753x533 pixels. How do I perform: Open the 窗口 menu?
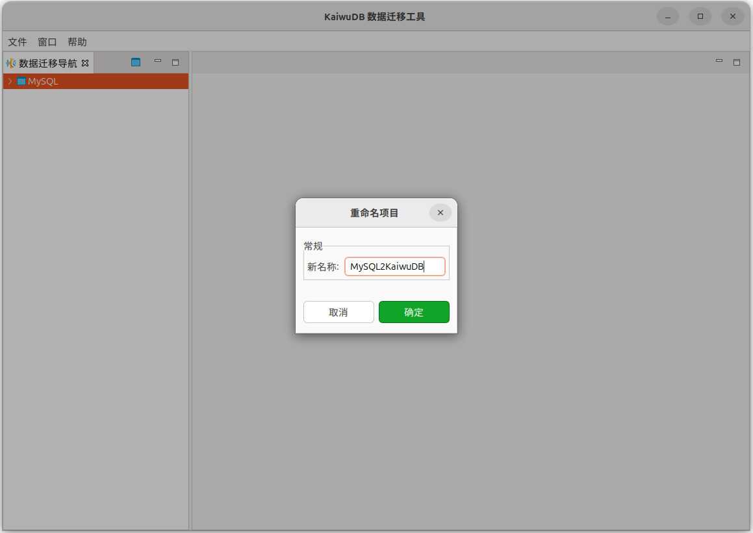pyautogui.click(x=47, y=42)
